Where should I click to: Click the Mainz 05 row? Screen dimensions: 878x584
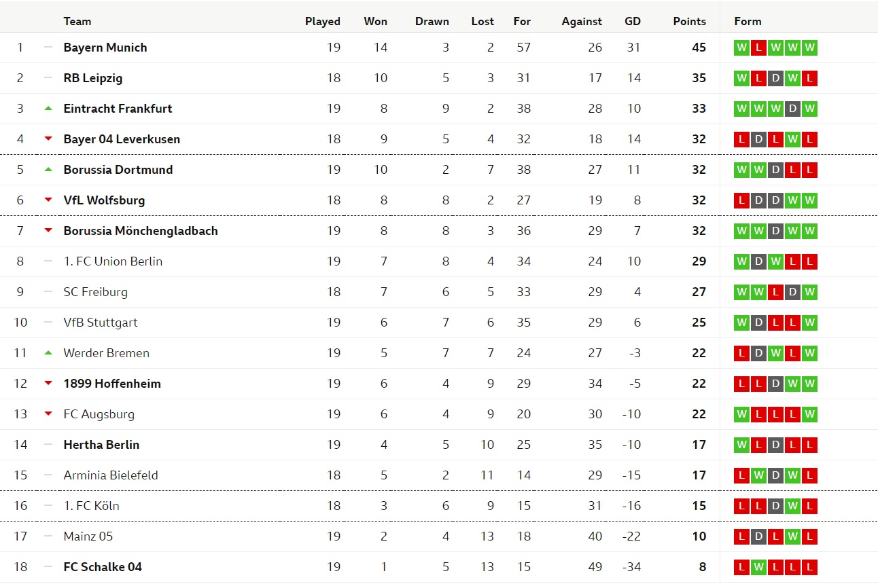pos(439,536)
